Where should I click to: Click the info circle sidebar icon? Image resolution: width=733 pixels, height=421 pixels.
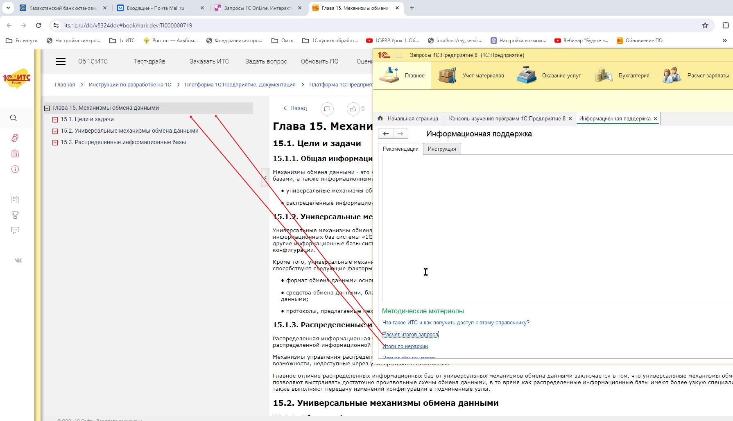coord(15,169)
